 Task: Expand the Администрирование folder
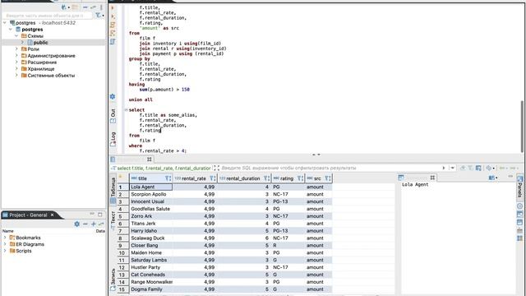tap(16, 56)
